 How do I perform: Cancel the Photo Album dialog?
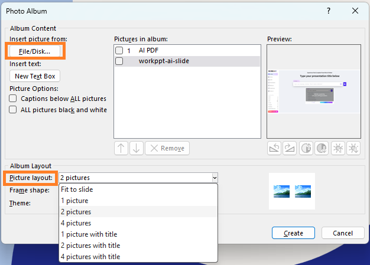pyautogui.click(x=343, y=233)
